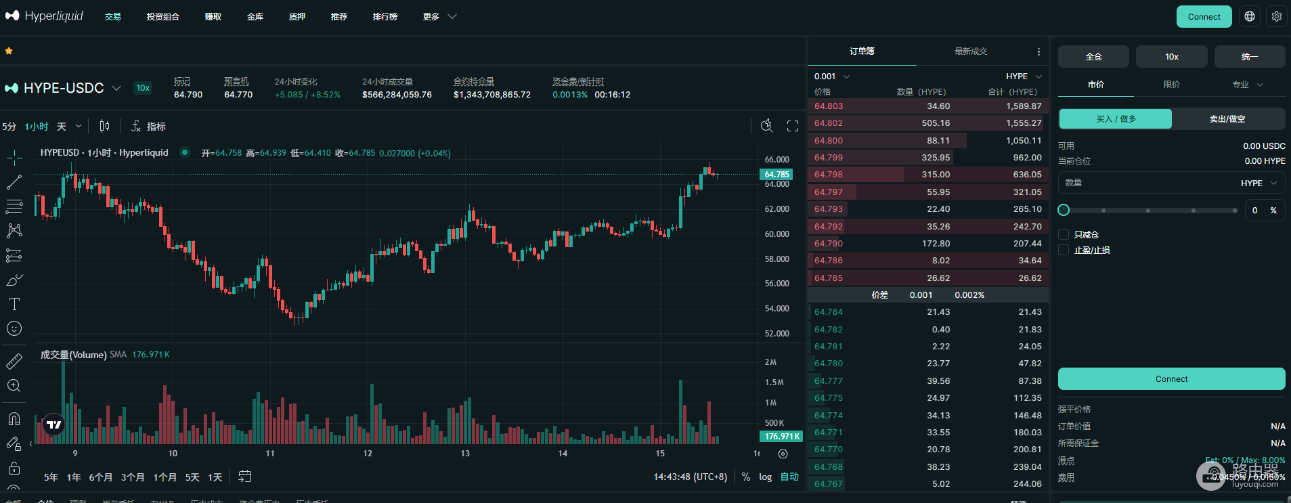Screen dimensions: 1291x503
Task: Click the TradingView logo badge
Action: point(53,424)
